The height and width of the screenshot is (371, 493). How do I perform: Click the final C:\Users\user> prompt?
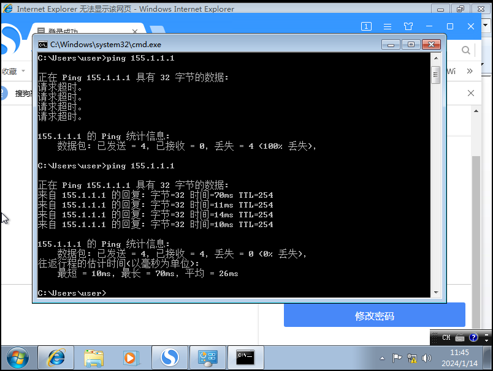(72, 293)
